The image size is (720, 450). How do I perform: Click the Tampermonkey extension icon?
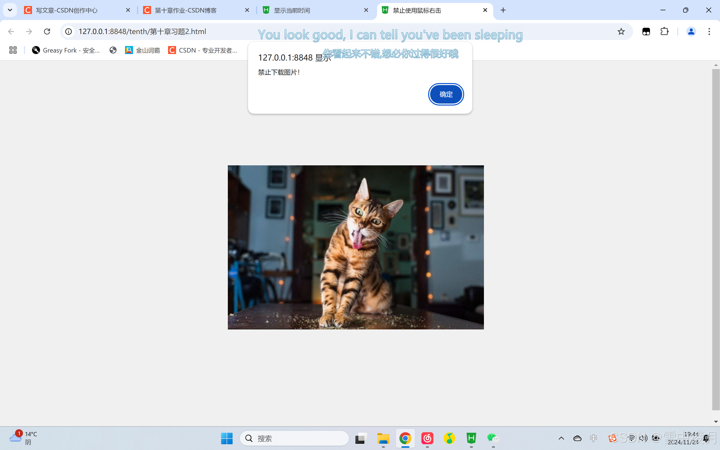(646, 32)
